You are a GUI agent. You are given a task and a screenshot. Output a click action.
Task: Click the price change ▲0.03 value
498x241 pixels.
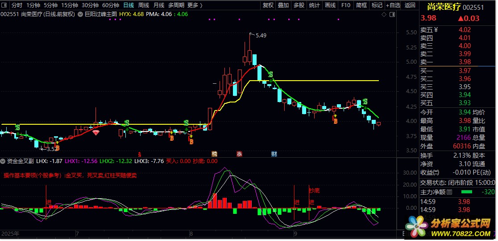coord(469,18)
